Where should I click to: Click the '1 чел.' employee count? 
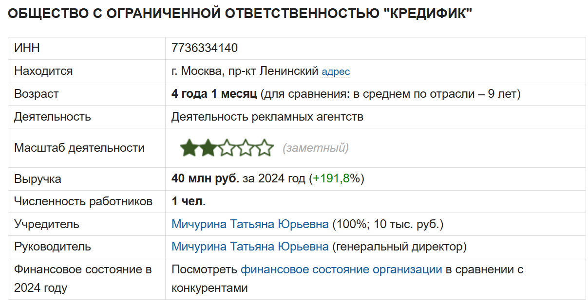(189, 201)
